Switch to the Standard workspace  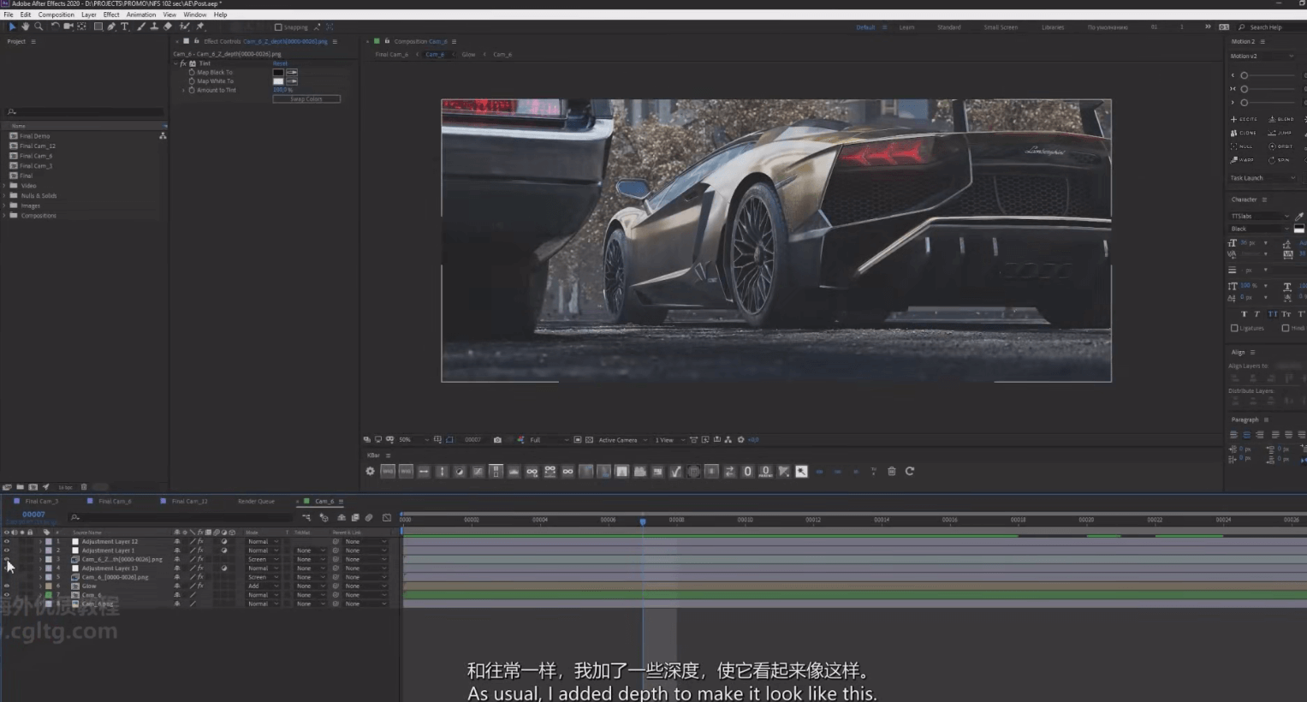[948, 27]
